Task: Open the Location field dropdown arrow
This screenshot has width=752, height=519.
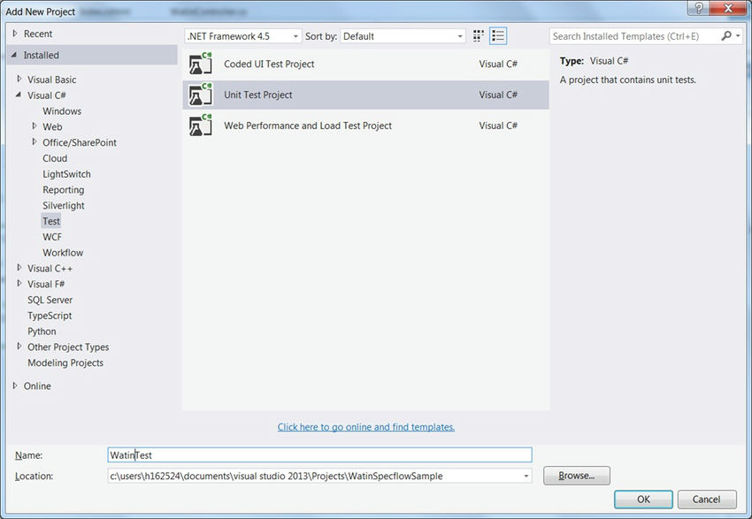Action: 525,476
